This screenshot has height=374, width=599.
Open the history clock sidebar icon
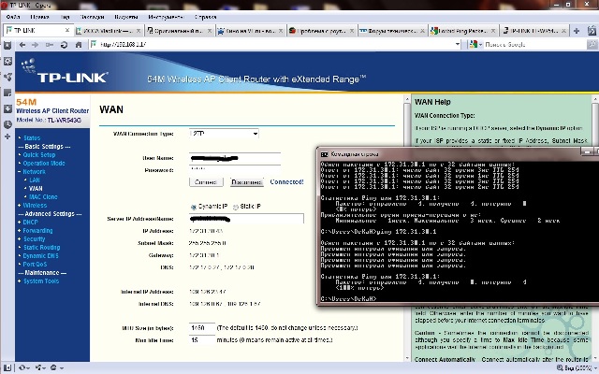point(7,124)
